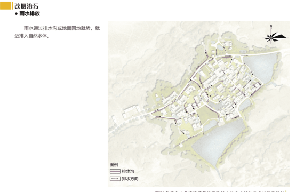304x192 pixels.
Task: Click the 排水沟 legend swatch
Action: click(x=115, y=171)
